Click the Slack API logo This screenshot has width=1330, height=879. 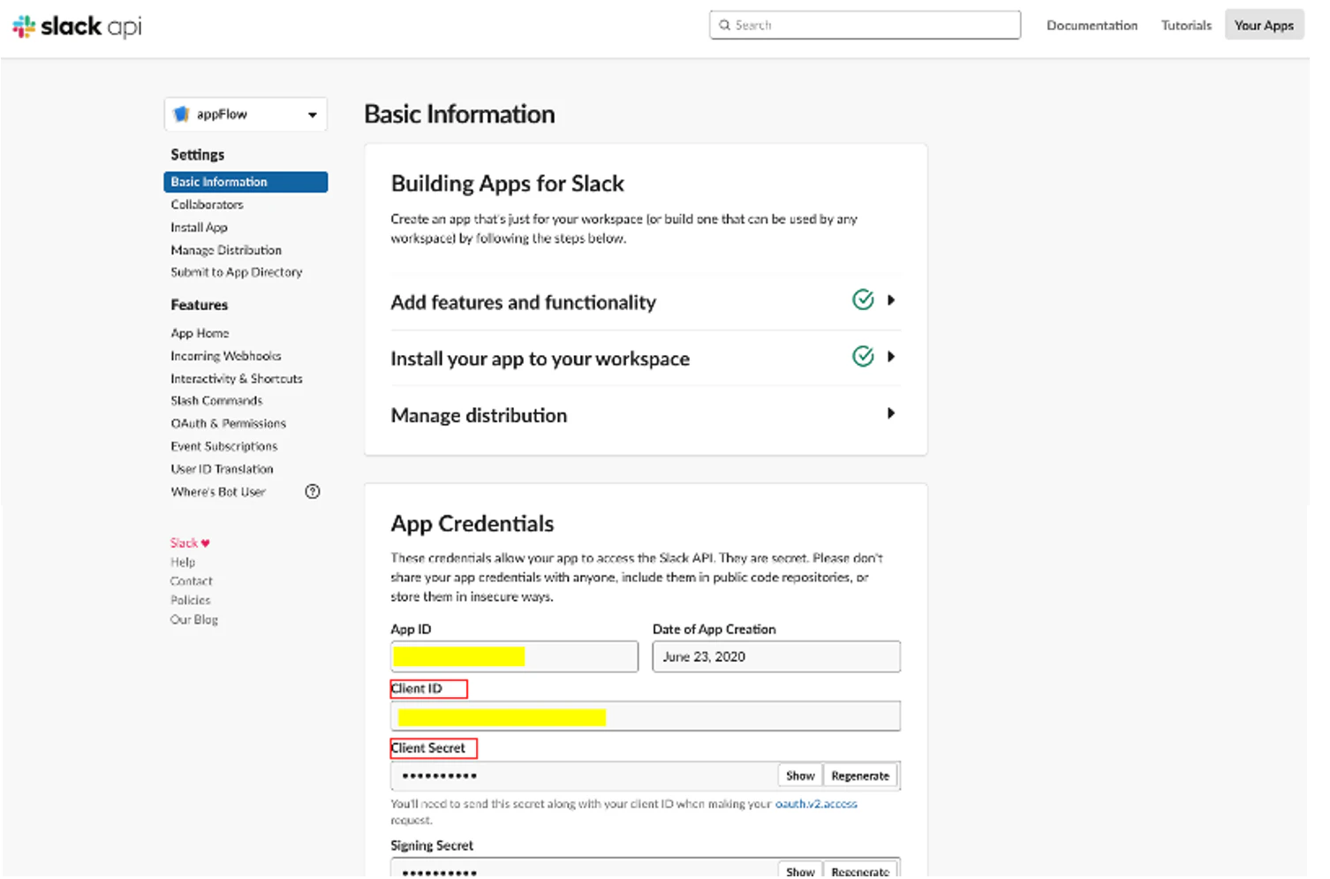pyautogui.click(x=77, y=27)
